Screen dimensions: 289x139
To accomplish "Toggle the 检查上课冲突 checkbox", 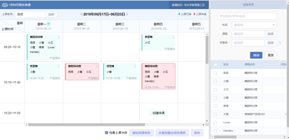I will coord(107,133).
